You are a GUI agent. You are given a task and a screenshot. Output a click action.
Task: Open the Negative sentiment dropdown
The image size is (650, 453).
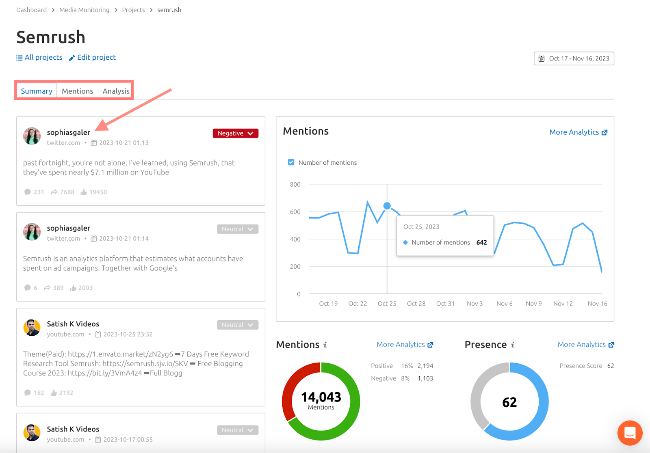pyautogui.click(x=235, y=133)
